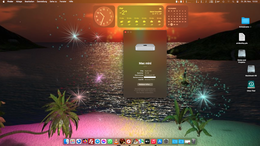Open the Trash in the Dock
260x146 pixels.
tap(194, 141)
